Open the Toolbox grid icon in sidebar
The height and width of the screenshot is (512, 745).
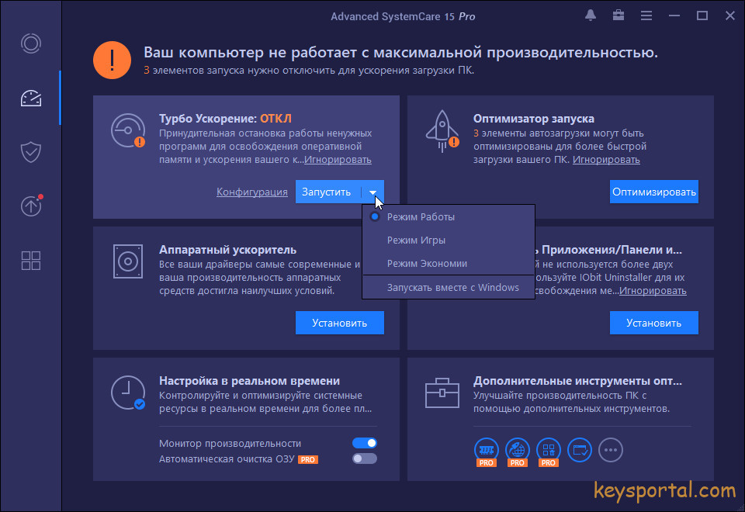click(31, 261)
